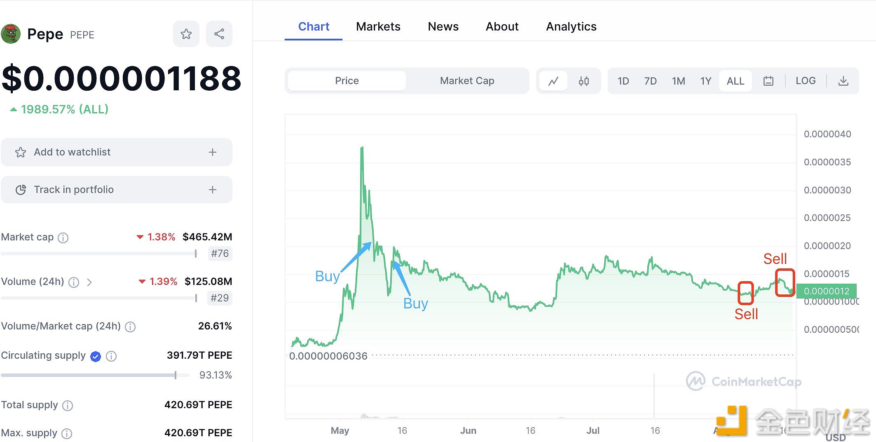
Task: Click the verified checkmark badge
Action: [x=96, y=356]
